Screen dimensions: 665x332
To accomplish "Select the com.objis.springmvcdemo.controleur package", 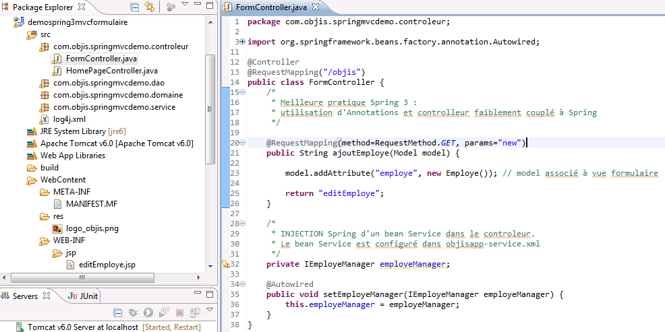I will (121, 46).
